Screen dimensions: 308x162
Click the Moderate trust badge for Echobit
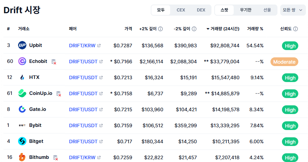[x=284, y=62]
